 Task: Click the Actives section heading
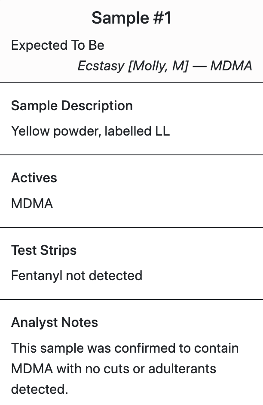34,178
